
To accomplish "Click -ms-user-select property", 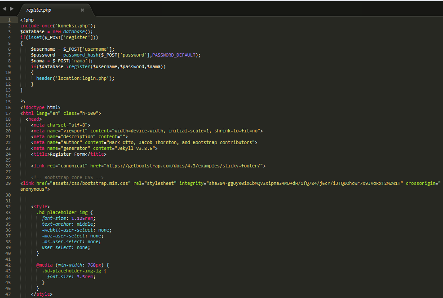I will coord(62,242).
